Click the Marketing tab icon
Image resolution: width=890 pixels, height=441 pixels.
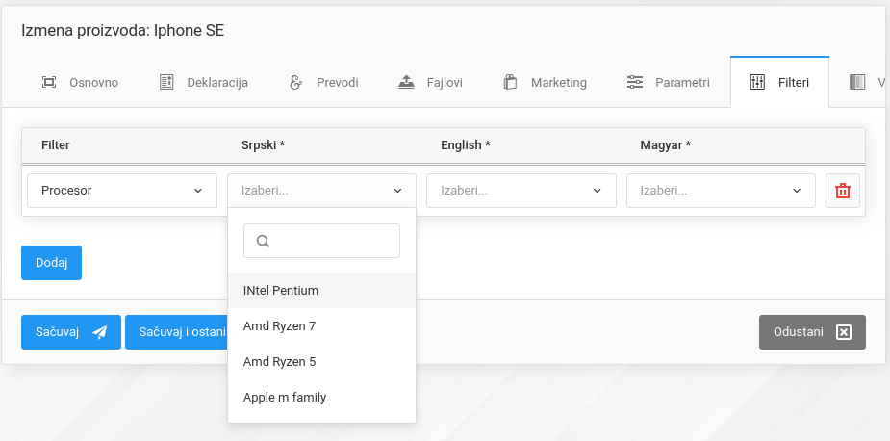tap(511, 82)
